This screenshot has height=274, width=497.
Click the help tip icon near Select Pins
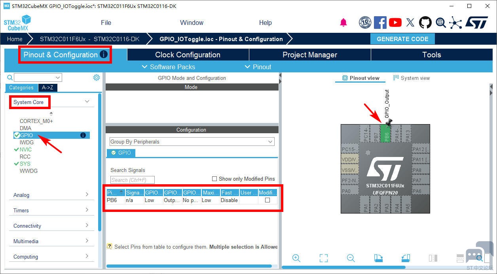pyautogui.click(x=110, y=246)
